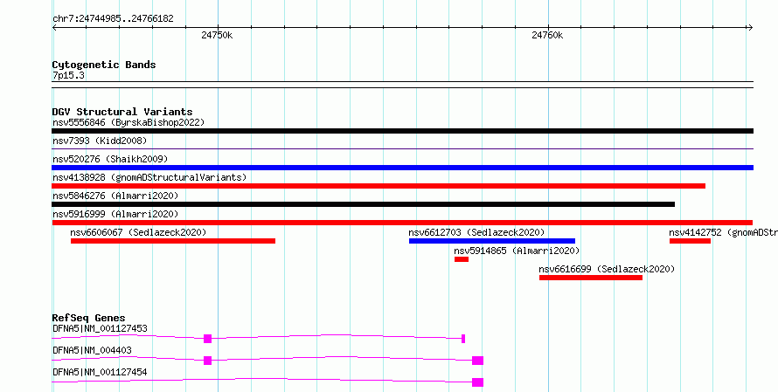Click the DFNA5|NM_001127454 transcript label

coord(100,372)
